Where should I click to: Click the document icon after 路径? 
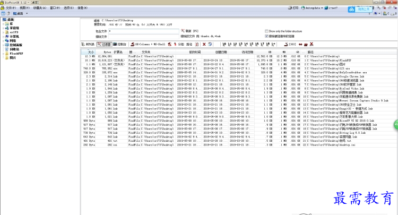pos(197,45)
